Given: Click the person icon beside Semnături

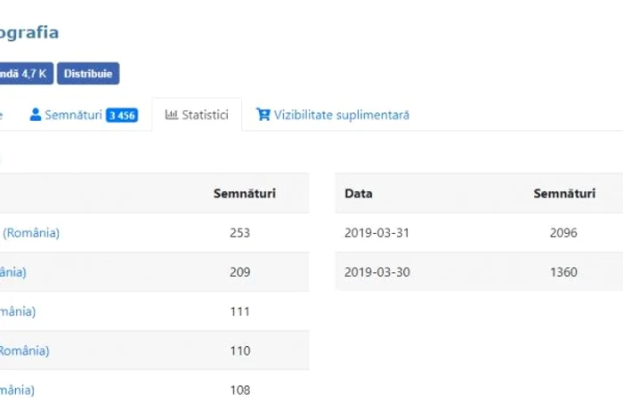Looking at the screenshot, I should pos(36,115).
